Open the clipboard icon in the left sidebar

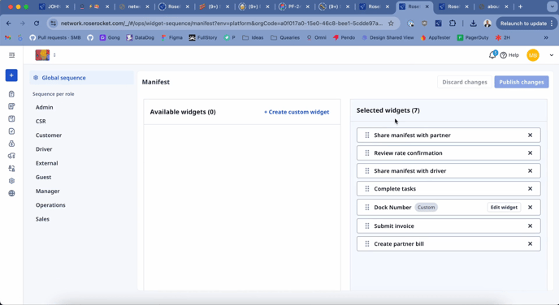[x=11, y=94]
